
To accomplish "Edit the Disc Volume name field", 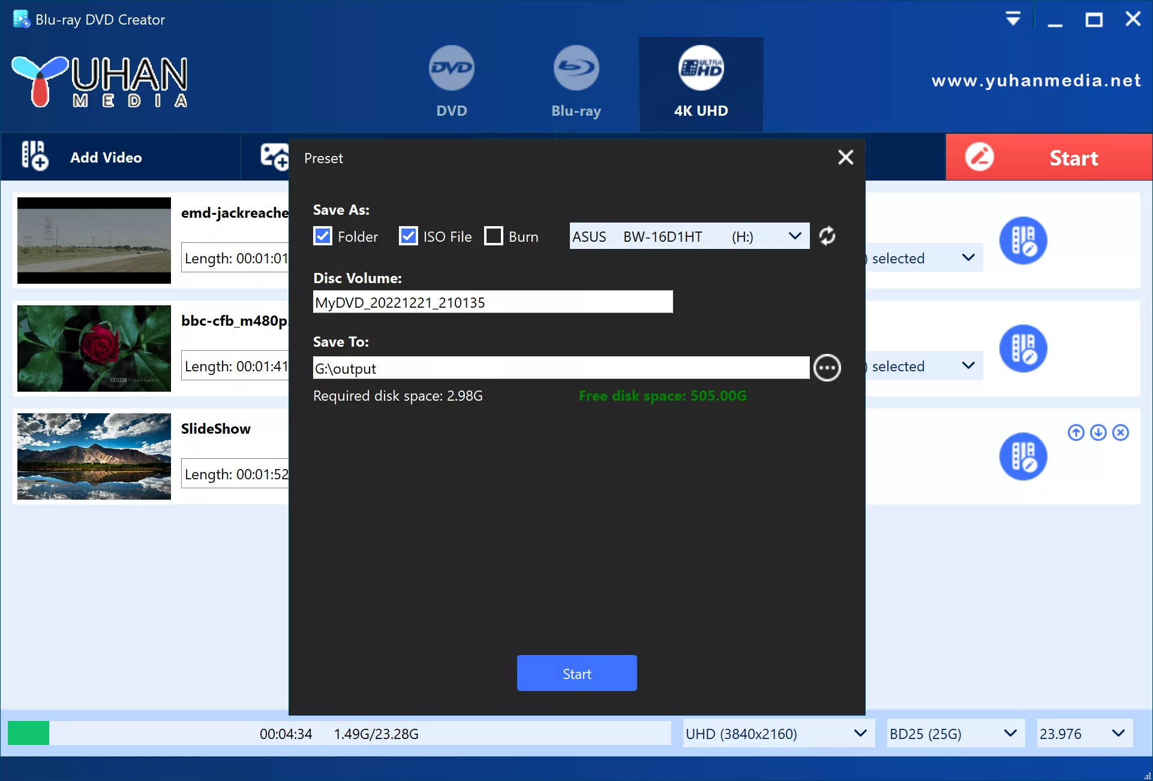I will point(493,302).
